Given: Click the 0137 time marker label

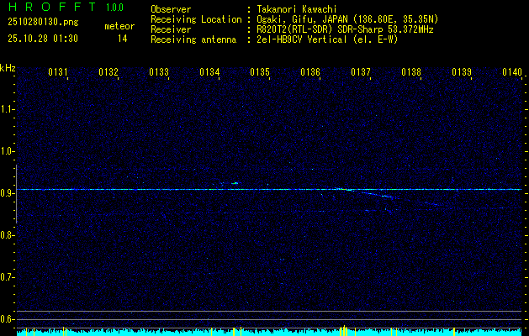Looking at the screenshot, I should (x=361, y=71).
